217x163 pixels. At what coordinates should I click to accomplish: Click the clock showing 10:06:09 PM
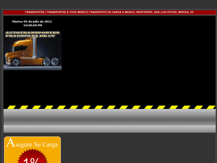33,25
